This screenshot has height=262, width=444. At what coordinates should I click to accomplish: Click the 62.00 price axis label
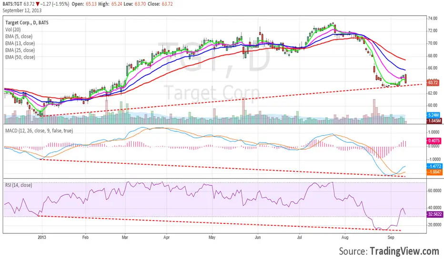coord(433,93)
